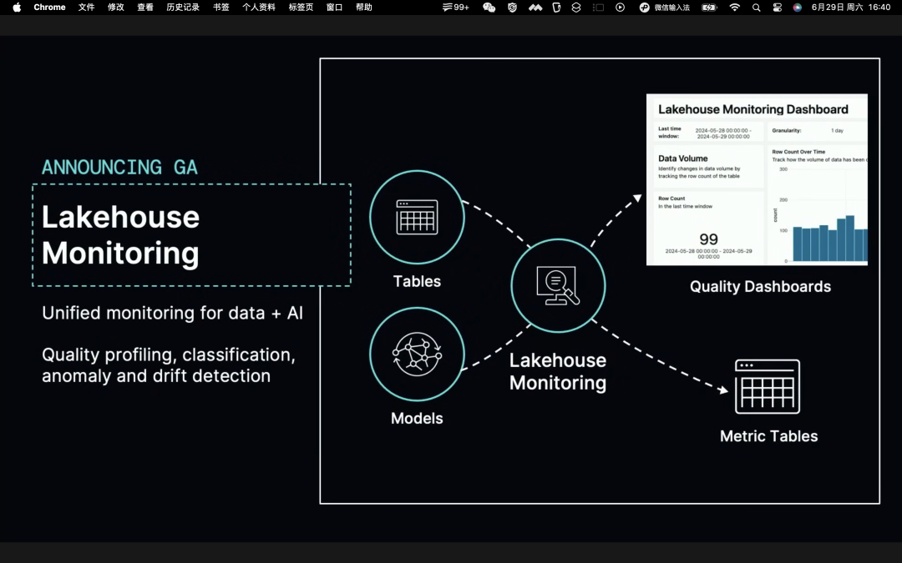Viewport: 902px width, 563px height.
Task: Click the 'ANNOUNCING GA' heading text
Action: click(x=119, y=167)
